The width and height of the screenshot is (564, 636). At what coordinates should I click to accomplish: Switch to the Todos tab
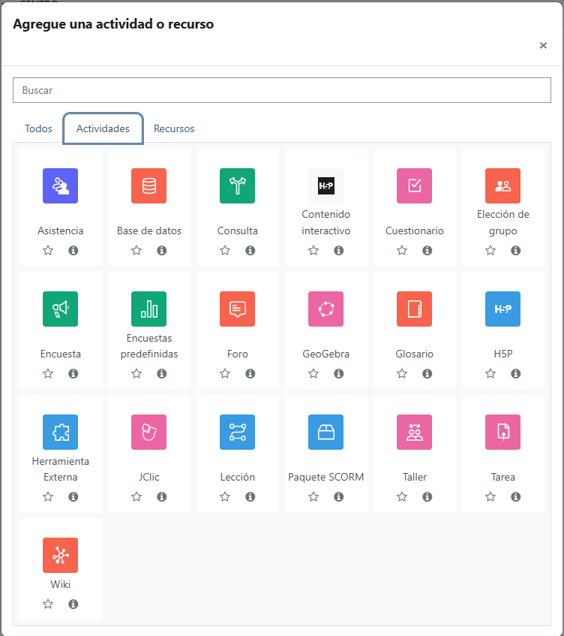point(38,128)
